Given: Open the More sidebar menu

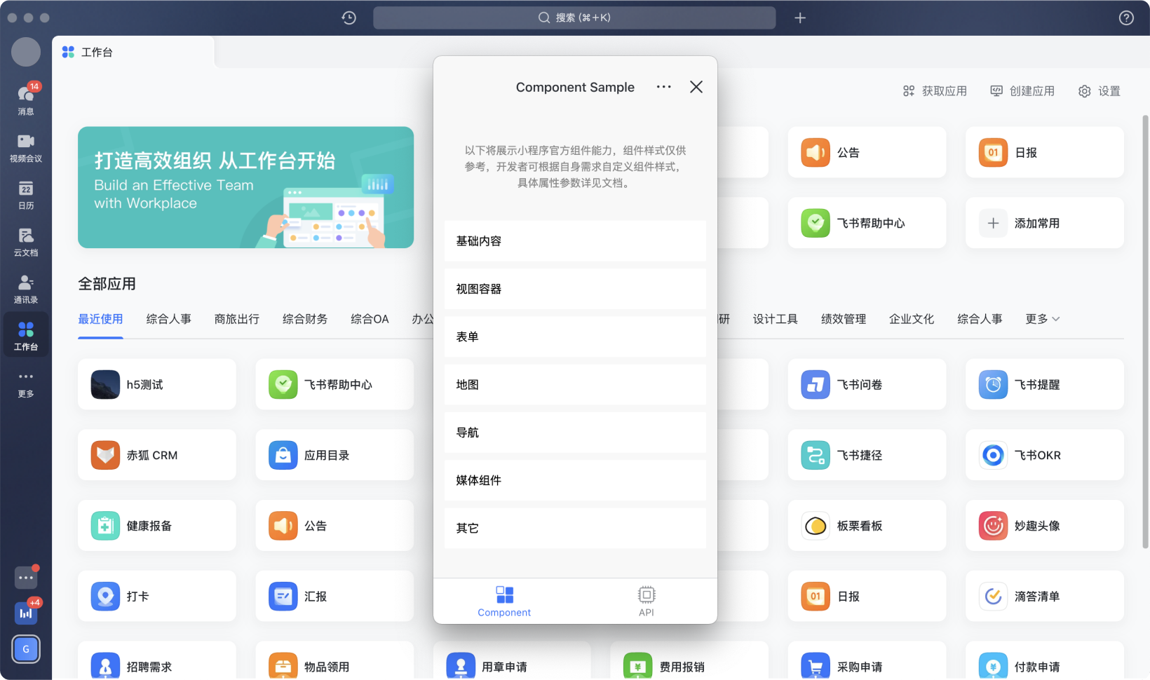Looking at the screenshot, I should [x=26, y=383].
